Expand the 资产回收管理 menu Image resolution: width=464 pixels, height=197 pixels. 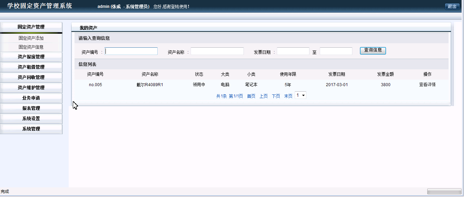(x=31, y=77)
